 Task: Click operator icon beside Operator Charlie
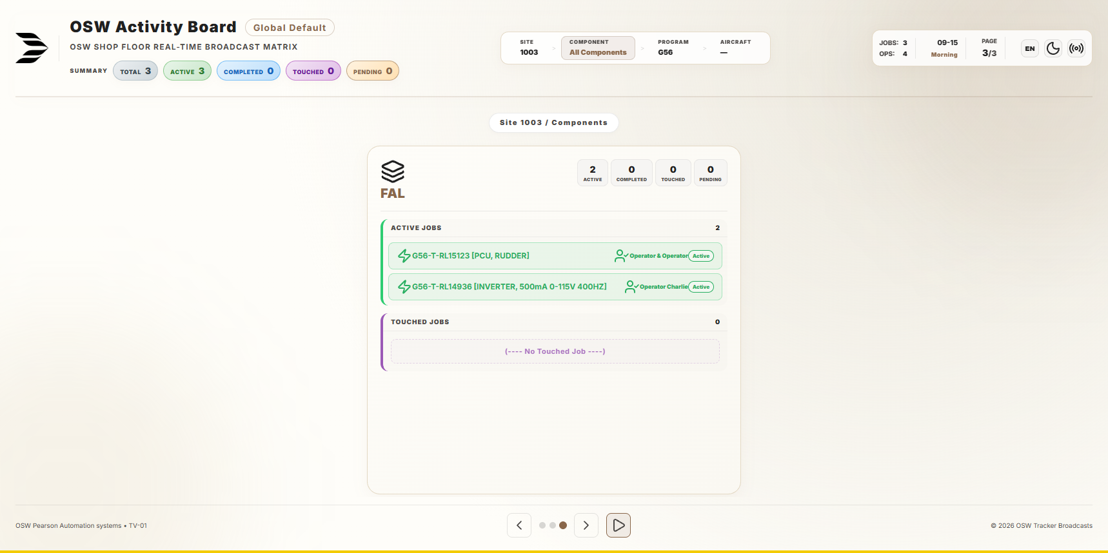pyautogui.click(x=631, y=287)
